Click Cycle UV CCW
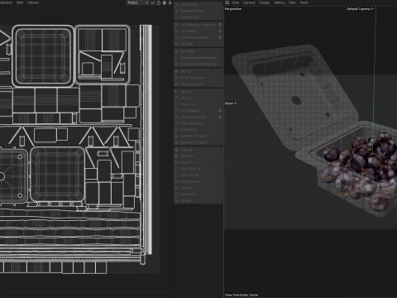This screenshot has height=298, width=397. (198, 169)
